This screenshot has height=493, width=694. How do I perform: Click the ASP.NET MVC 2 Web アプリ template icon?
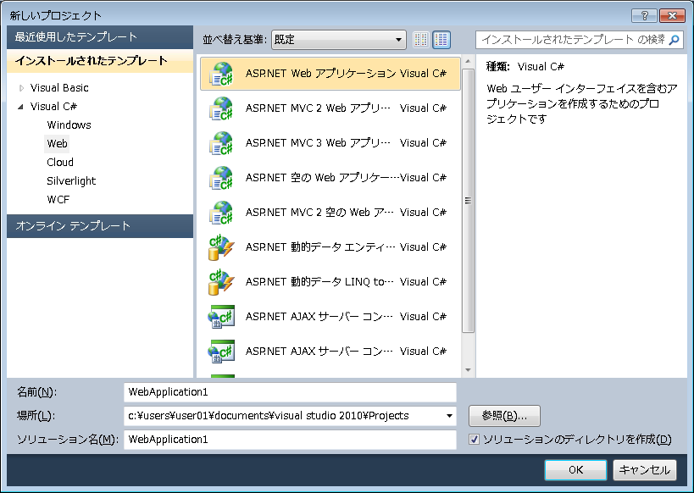[x=221, y=108]
